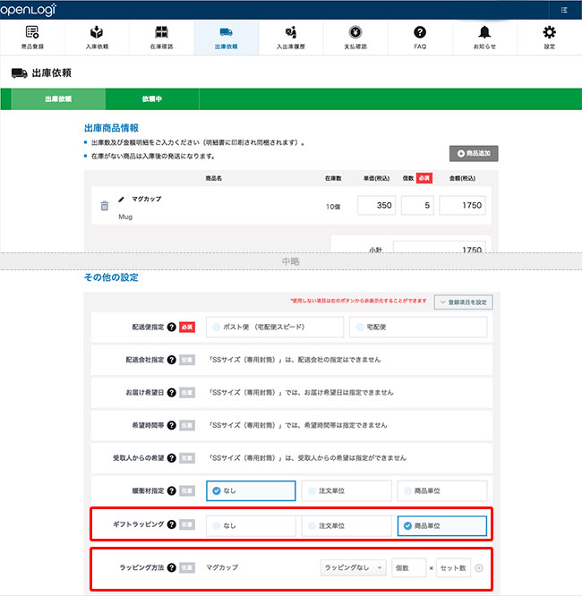Show help for 希望時間帯

(x=172, y=425)
